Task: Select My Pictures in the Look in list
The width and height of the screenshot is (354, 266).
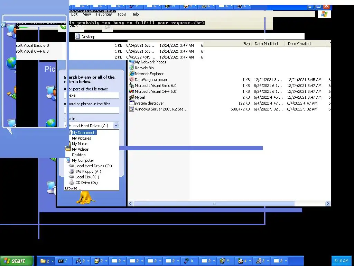Action: coord(82,138)
